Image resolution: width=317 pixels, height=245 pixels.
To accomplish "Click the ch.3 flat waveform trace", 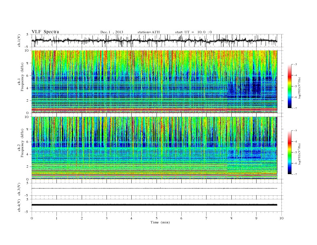I will 154,189.
